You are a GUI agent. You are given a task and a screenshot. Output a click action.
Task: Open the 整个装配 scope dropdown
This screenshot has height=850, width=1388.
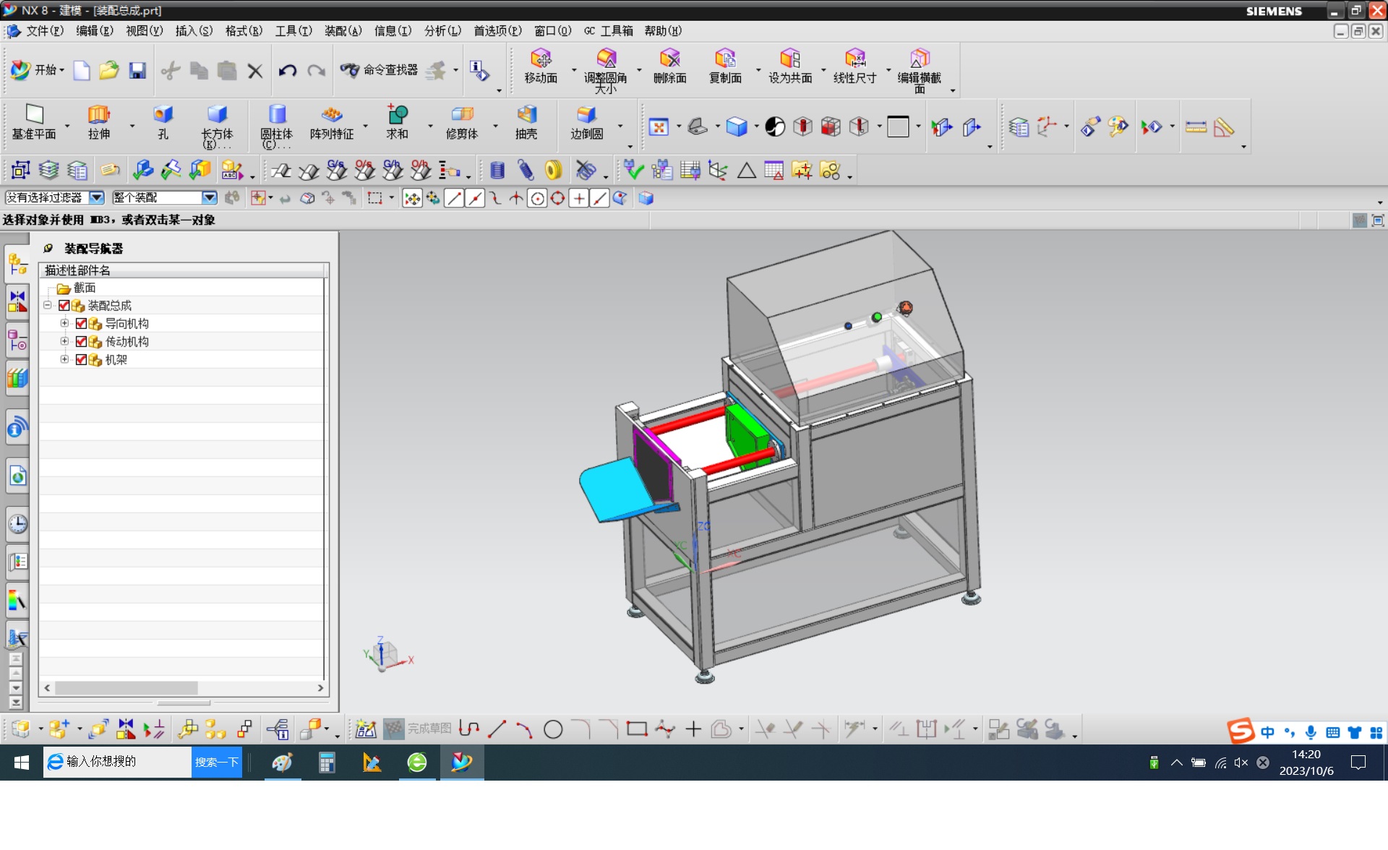(x=209, y=197)
